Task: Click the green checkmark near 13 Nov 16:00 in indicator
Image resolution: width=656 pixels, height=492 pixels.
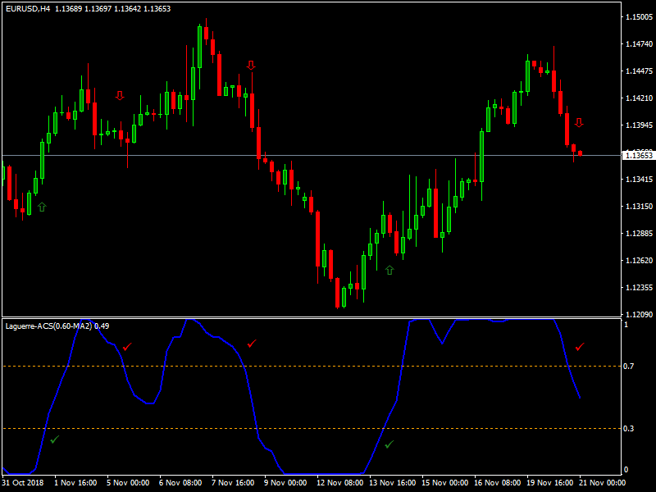Action: click(x=389, y=444)
